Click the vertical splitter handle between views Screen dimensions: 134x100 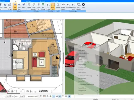pyautogui.click(x=63, y=58)
